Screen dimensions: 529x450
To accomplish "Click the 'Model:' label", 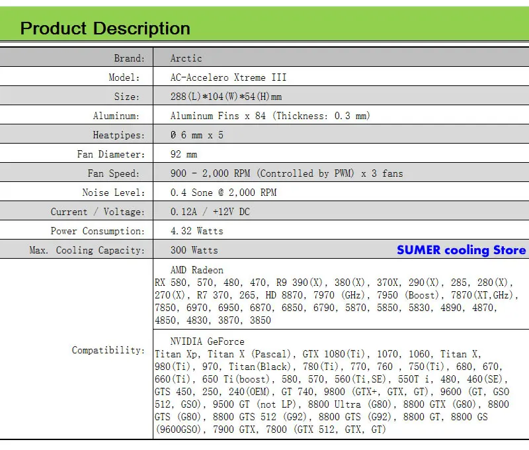I will (124, 77).
